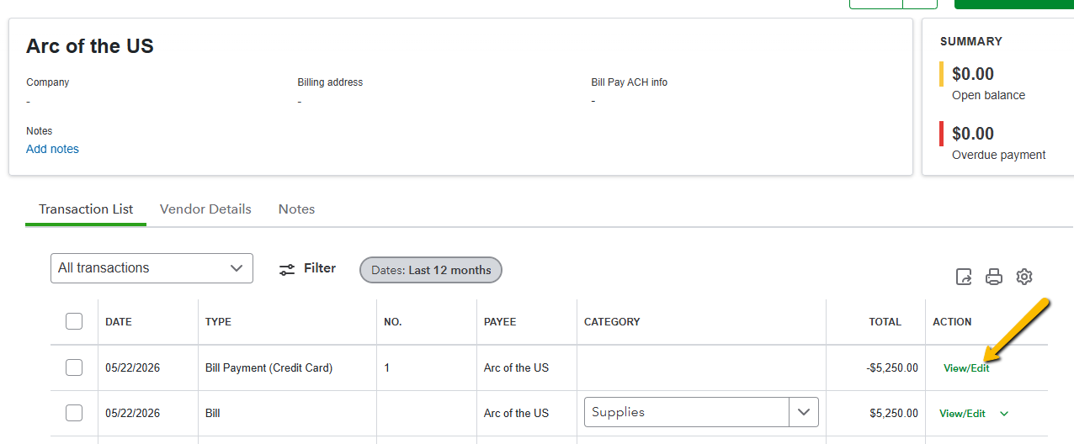Sort by the PAYEE column header

coord(500,322)
